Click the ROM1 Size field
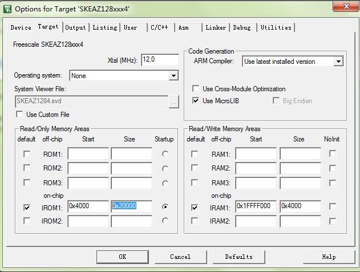The image size is (360, 272). 132,154
